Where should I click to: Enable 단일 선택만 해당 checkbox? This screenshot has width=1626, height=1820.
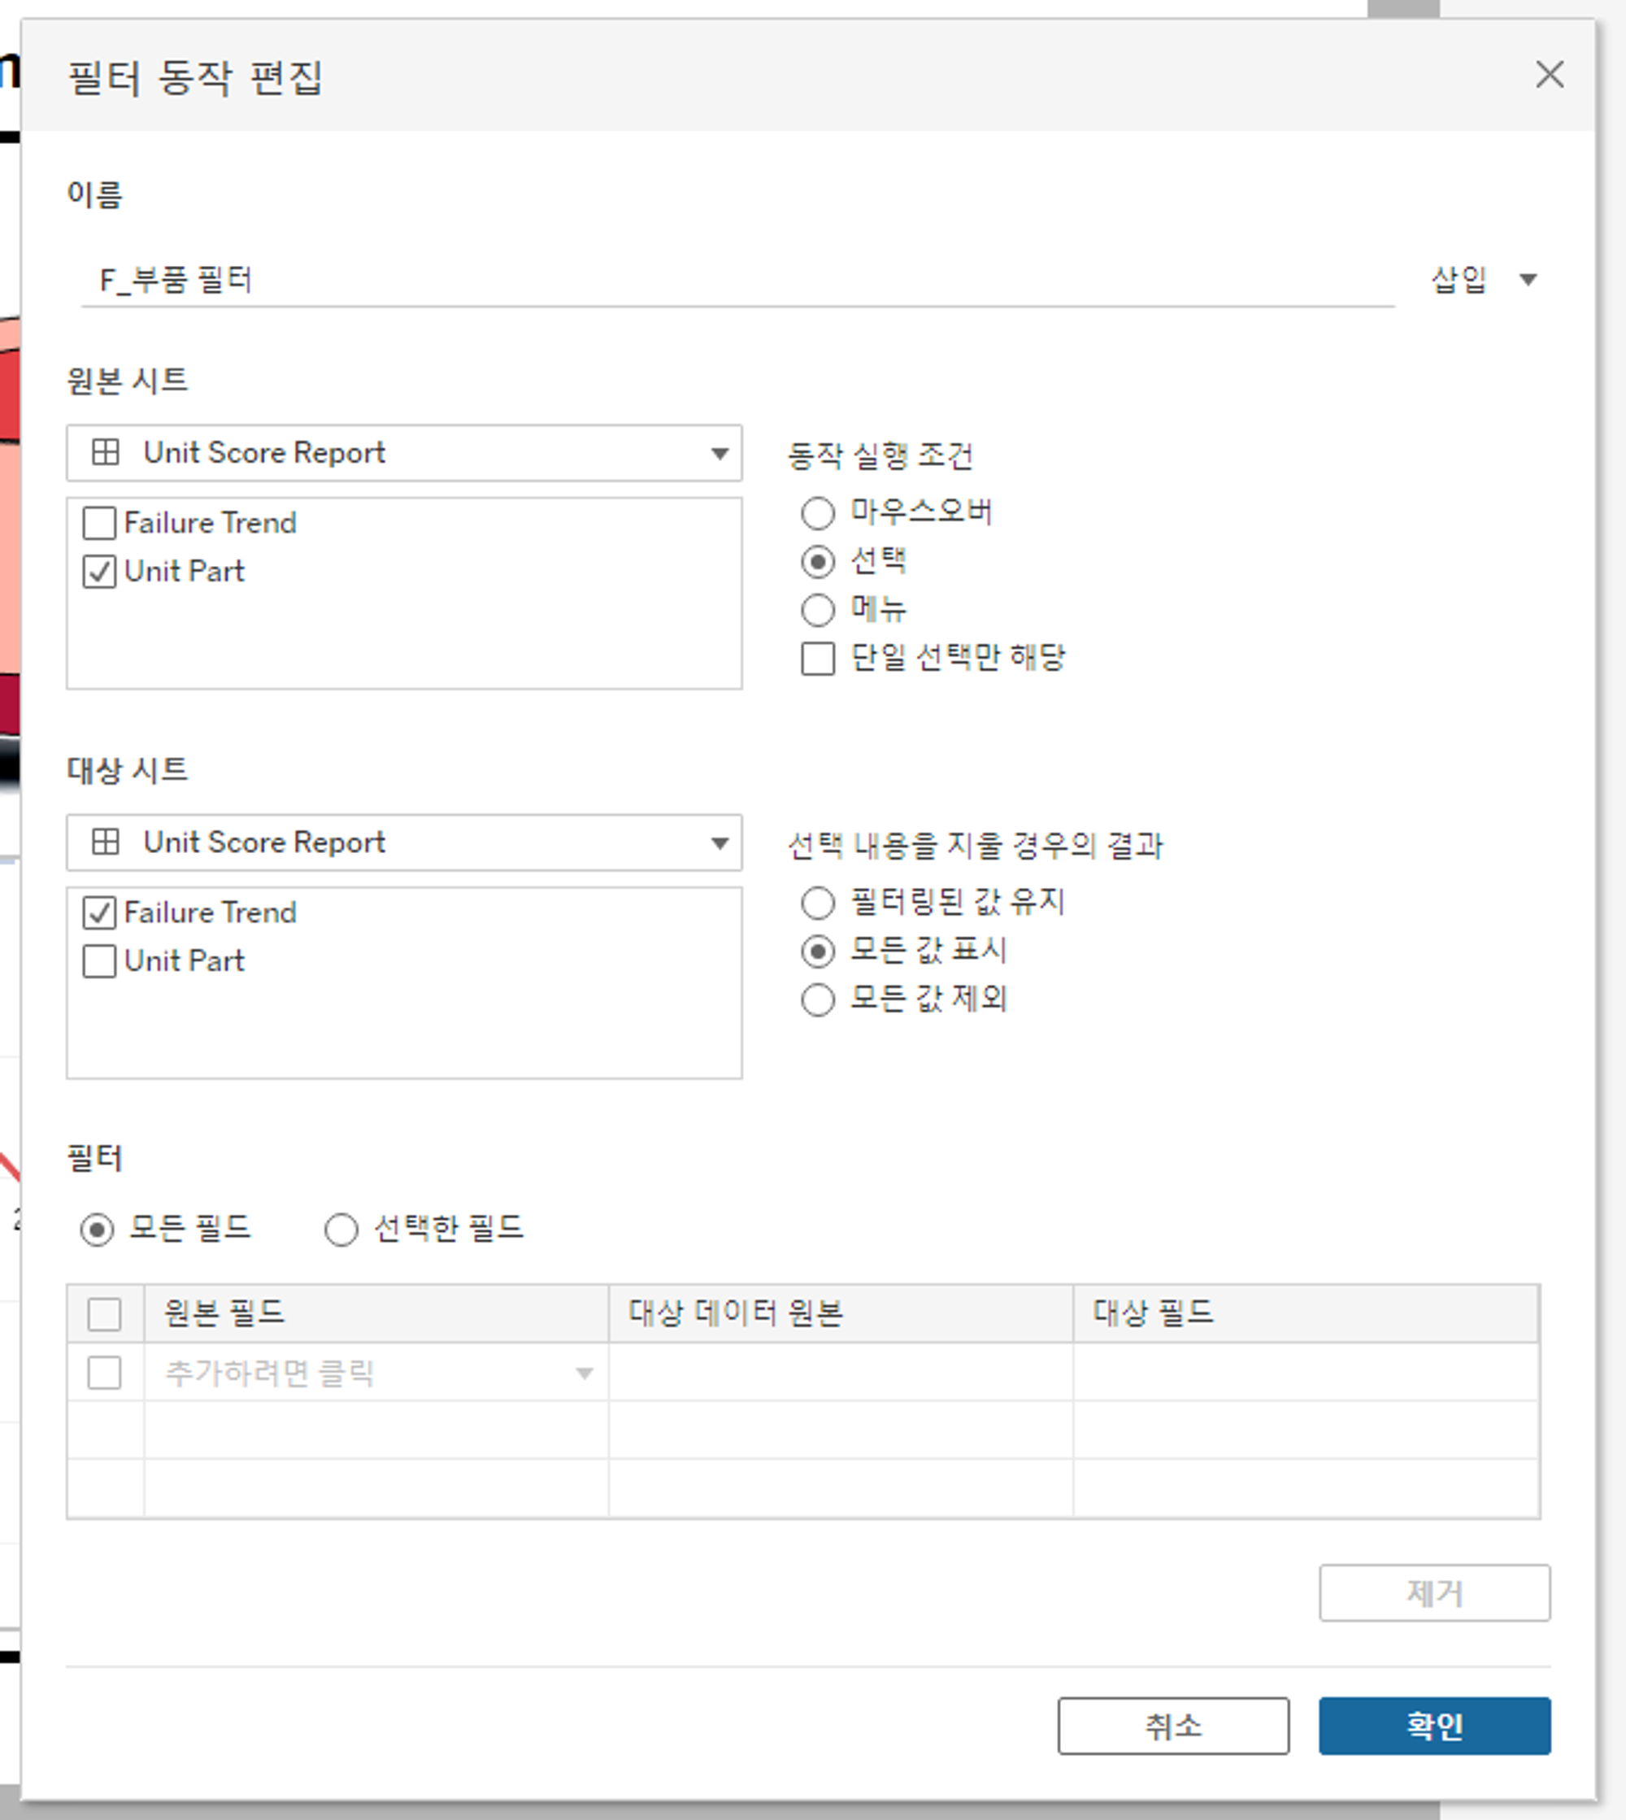[817, 659]
